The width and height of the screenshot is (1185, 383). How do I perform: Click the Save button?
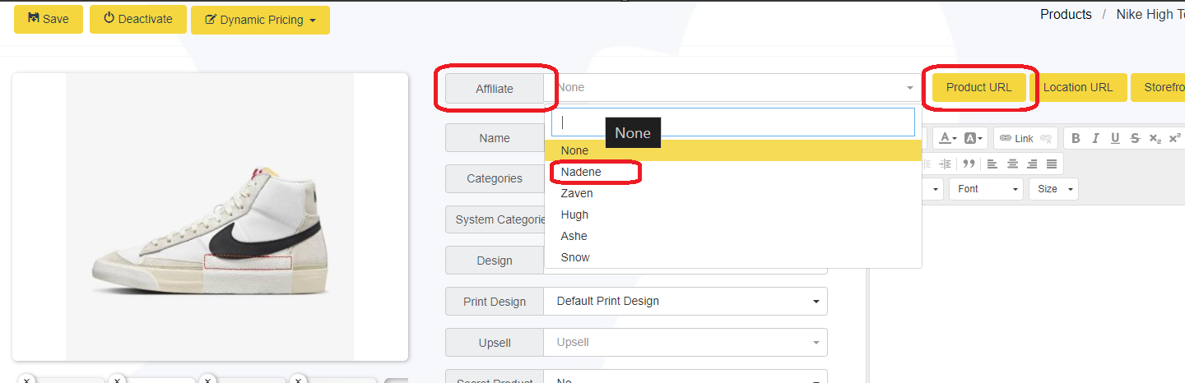click(x=49, y=19)
